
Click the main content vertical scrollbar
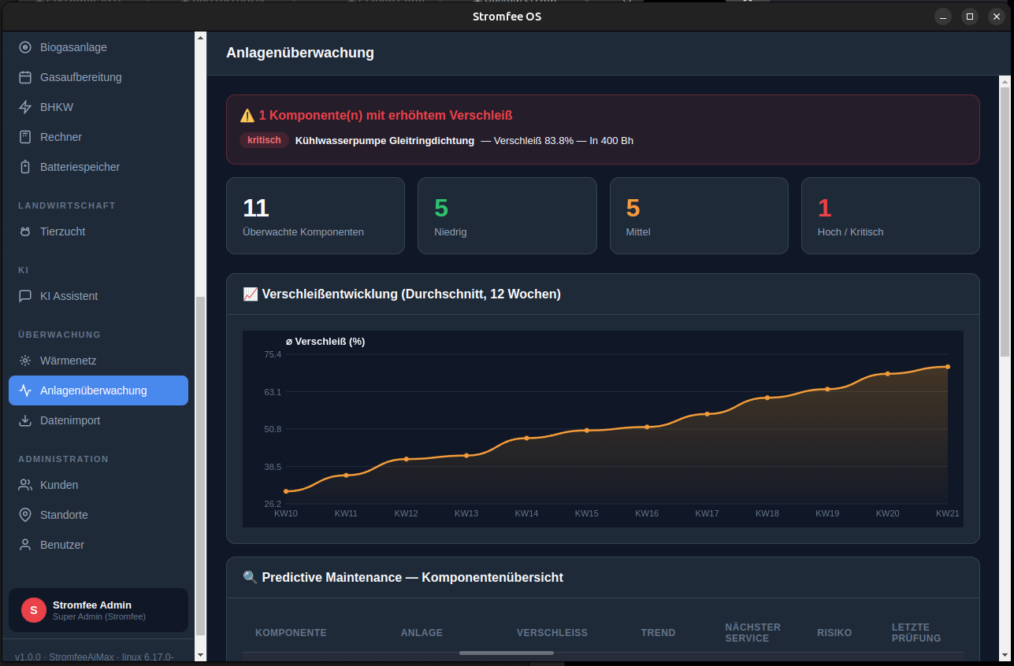click(1004, 220)
